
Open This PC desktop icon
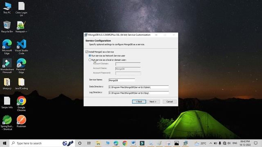pyautogui.click(x=7, y=8)
